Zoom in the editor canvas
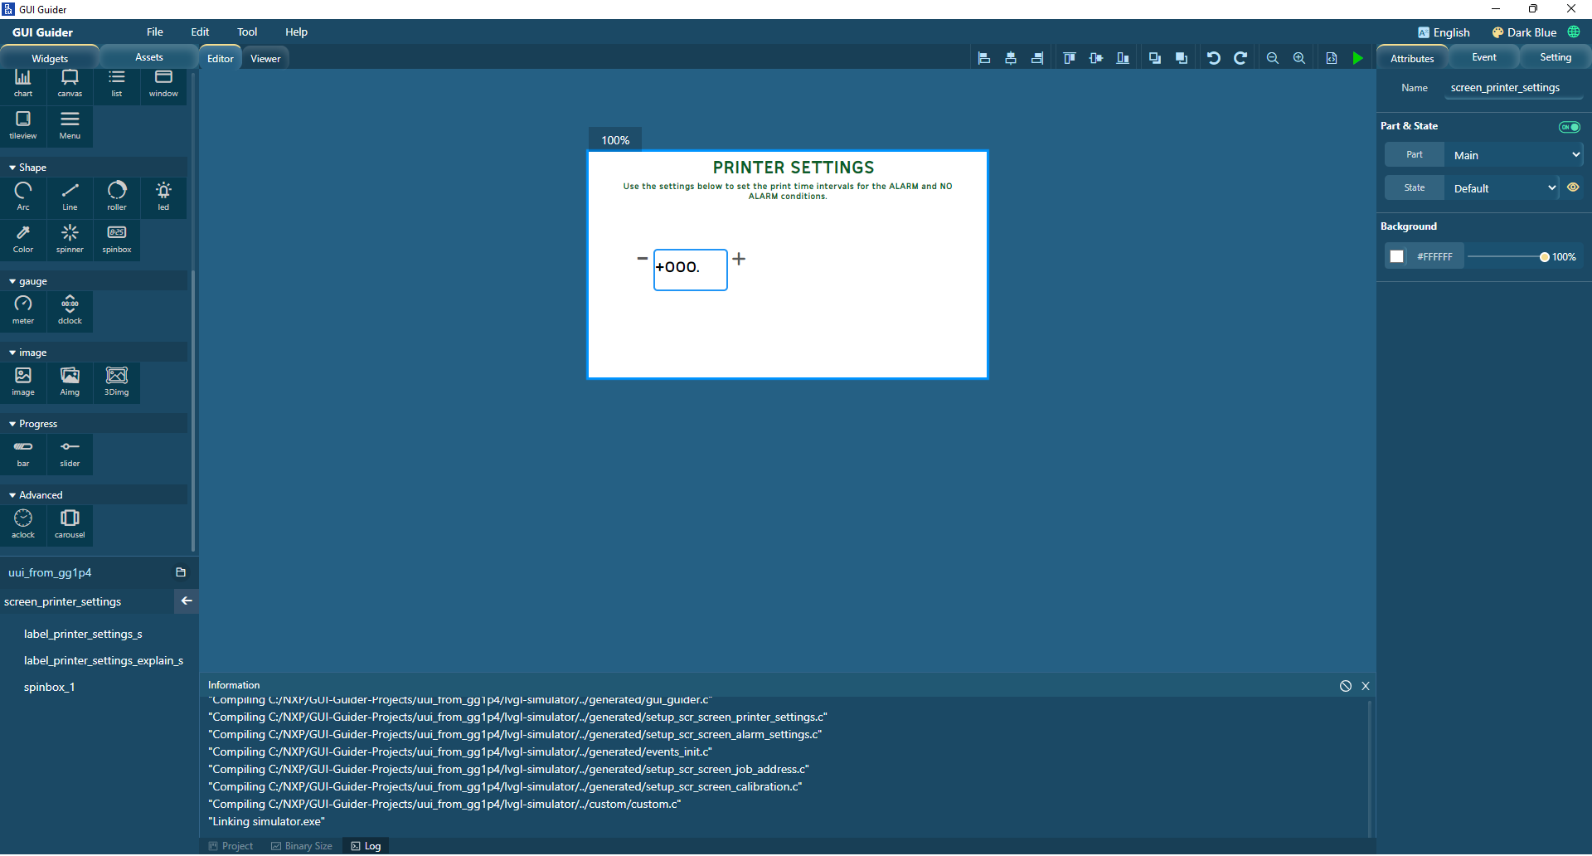Viewport: 1592px width, 856px height. tap(1299, 58)
